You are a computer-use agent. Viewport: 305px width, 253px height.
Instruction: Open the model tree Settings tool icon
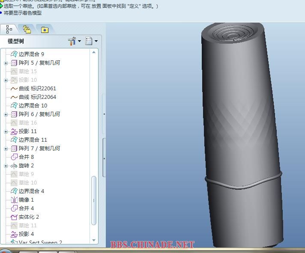click(72, 41)
